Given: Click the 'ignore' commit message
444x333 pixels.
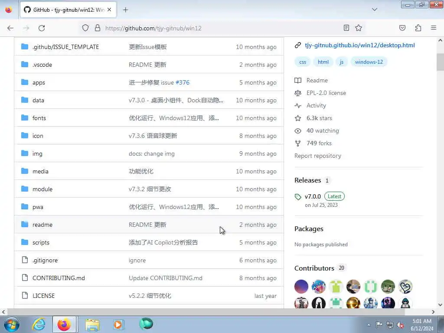Looking at the screenshot, I should coord(137,260).
